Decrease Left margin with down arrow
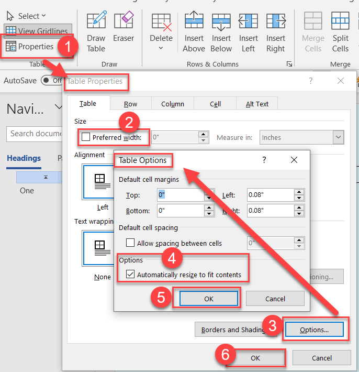359x372 pixels. click(299, 198)
